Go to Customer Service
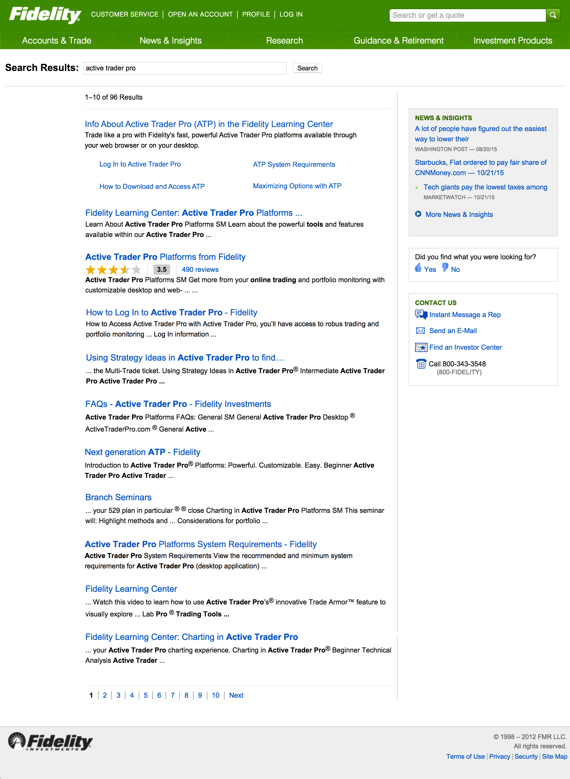The image size is (570, 779). [125, 14]
